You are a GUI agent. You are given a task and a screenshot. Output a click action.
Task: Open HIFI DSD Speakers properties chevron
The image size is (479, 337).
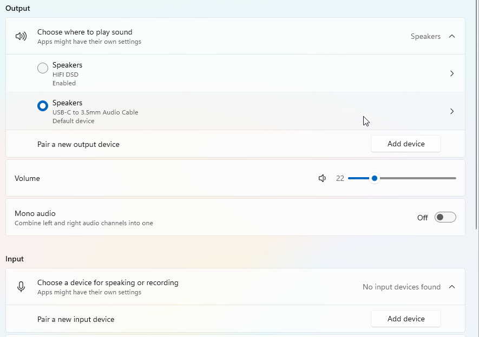[x=452, y=73]
